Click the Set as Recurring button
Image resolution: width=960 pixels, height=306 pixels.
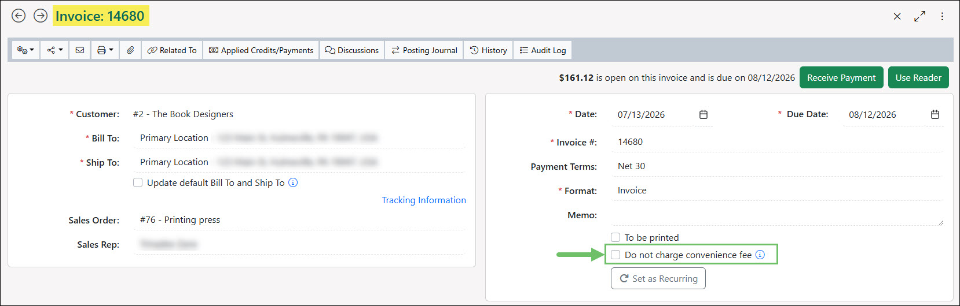coord(658,278)
